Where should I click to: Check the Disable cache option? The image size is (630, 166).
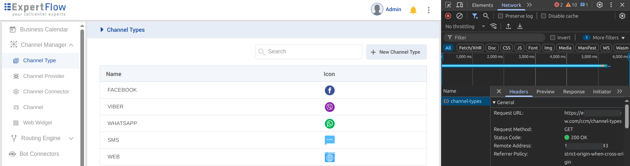click(x=543, y=16)
